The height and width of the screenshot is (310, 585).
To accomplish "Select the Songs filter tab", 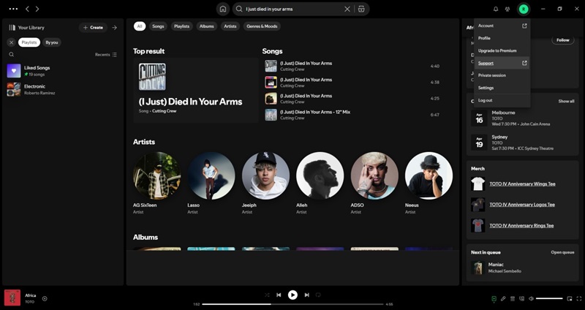I will (x=158, y=26).
